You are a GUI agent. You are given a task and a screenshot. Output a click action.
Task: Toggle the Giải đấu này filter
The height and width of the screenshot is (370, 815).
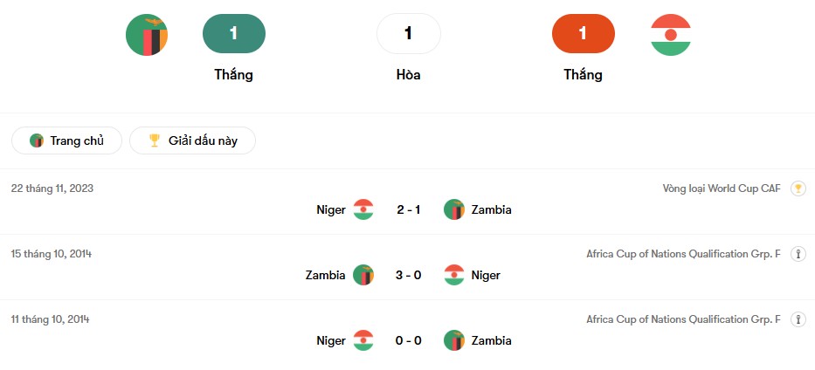(x=192, y=140)
